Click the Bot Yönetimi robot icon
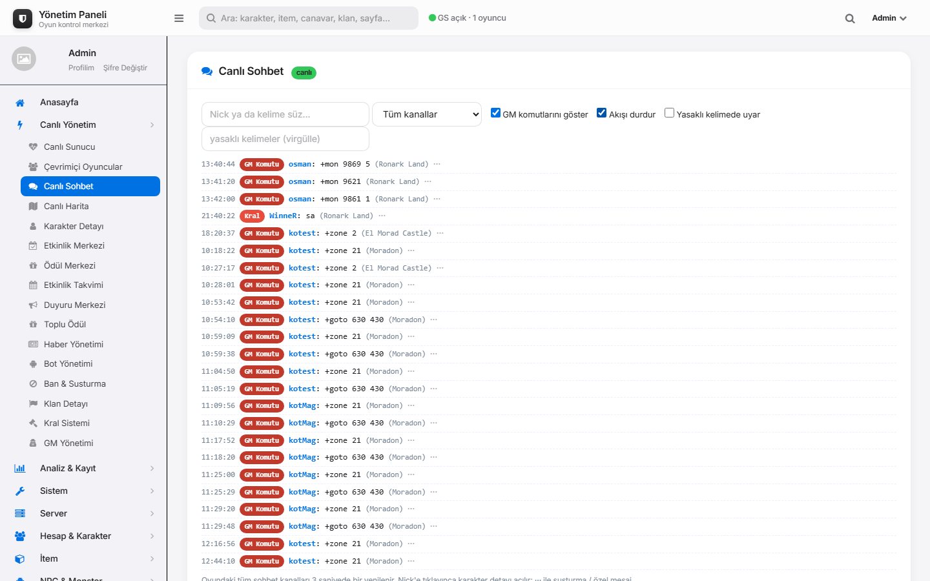 click(x=33, y=363)
